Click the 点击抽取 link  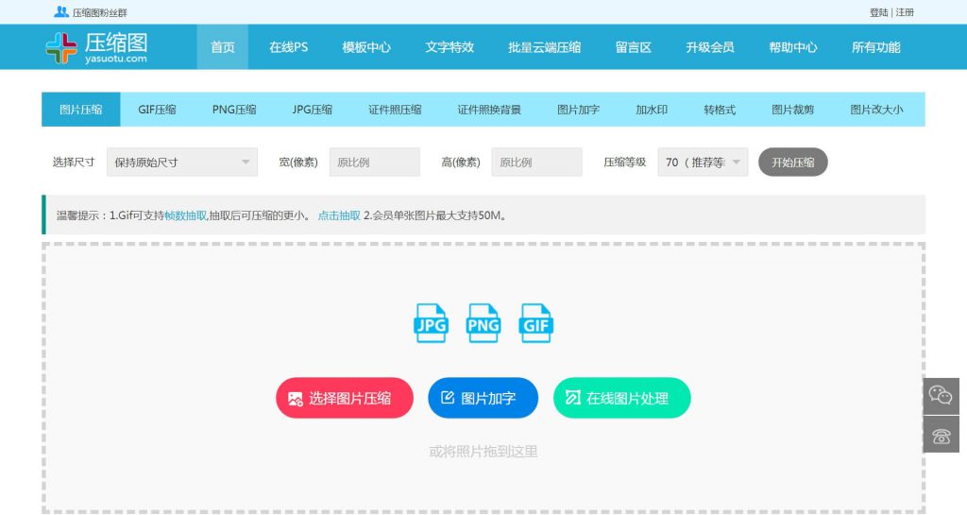click(x=339, y=215)
